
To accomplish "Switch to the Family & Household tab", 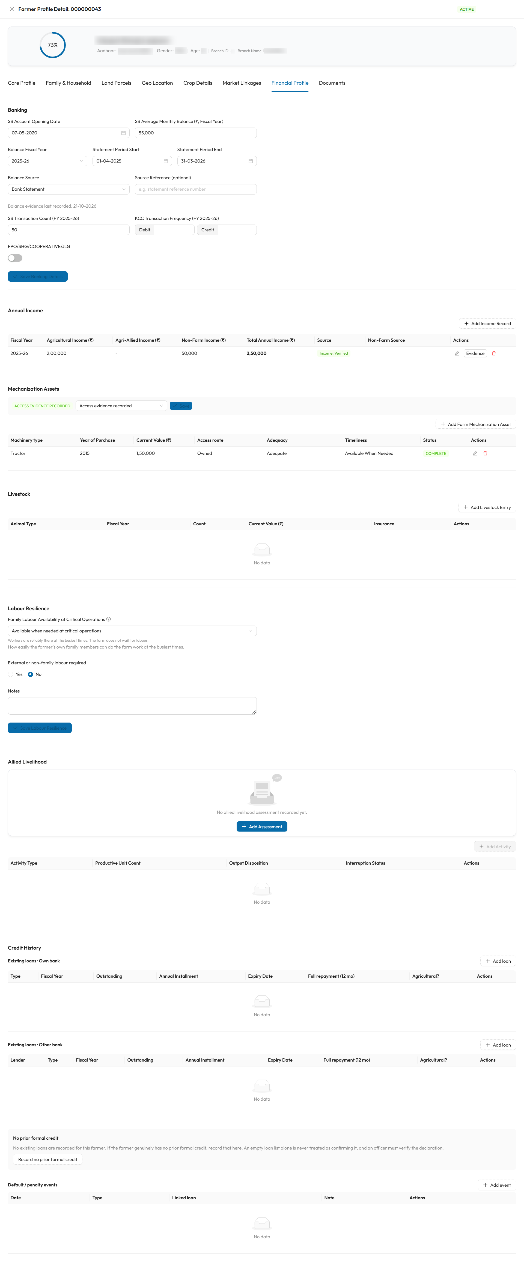I will pyautogui.click(x=69, y=83).
